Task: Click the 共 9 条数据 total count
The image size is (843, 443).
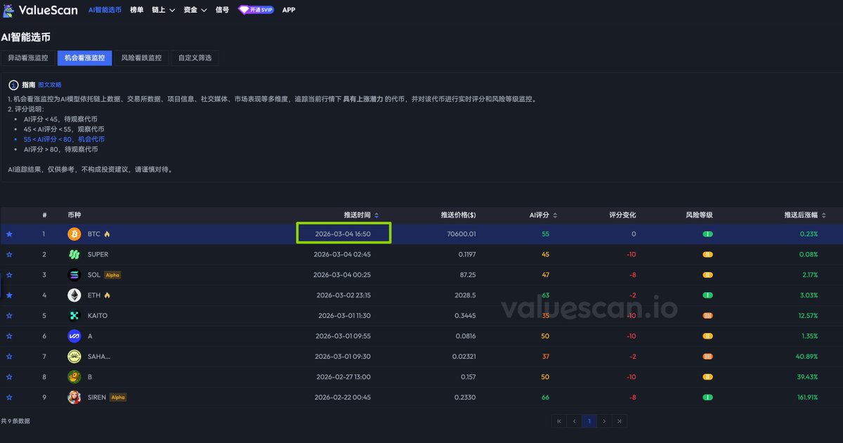Action: click(15, 421)
